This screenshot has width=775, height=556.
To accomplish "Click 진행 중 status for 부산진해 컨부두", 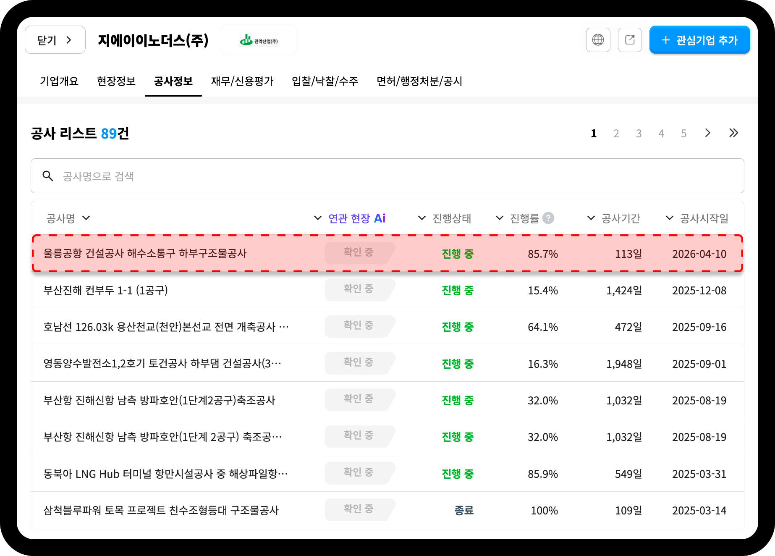I will tap(458, 291).
